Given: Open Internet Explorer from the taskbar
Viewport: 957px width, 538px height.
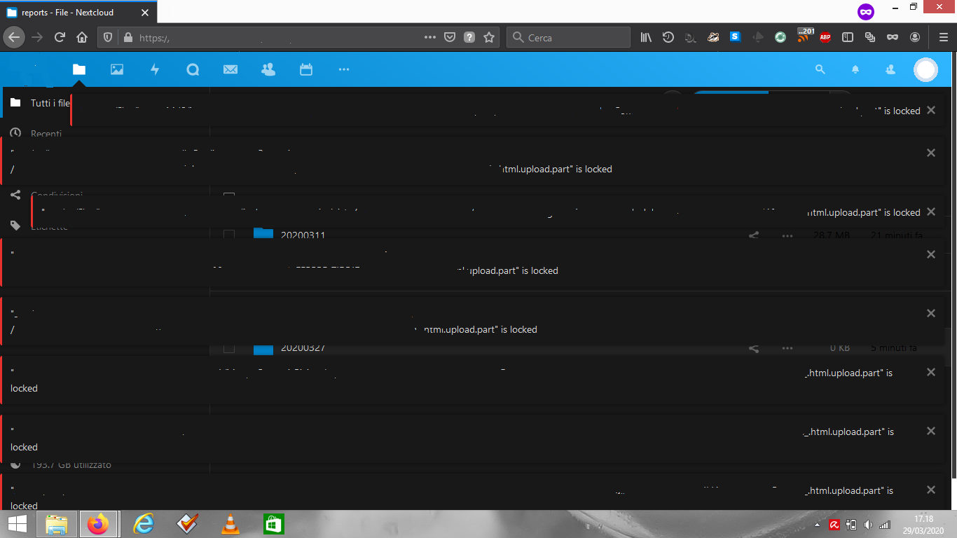Looking at the screenshot, I should point(144,524).
